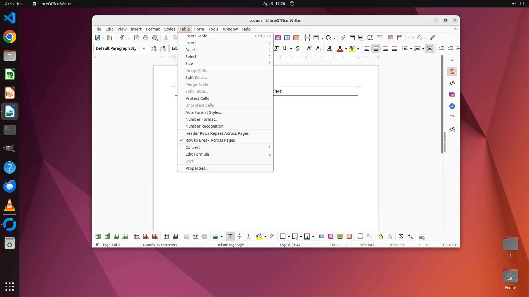Toggle Header Rows Repeat Across Pages
Image resolution: width=529 pixels, height=297 pixels.
pyautogui.click(x=217, y=133)
